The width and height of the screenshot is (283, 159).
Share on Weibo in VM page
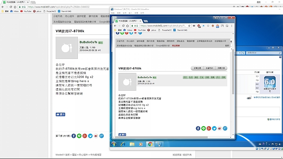tap(219, 128)
